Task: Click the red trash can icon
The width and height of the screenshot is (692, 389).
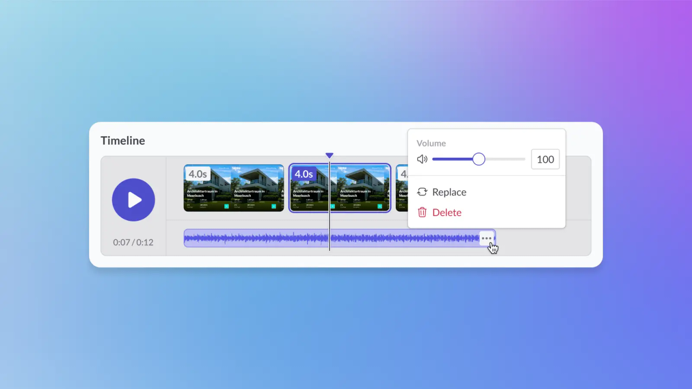Action: coord(422,212)
